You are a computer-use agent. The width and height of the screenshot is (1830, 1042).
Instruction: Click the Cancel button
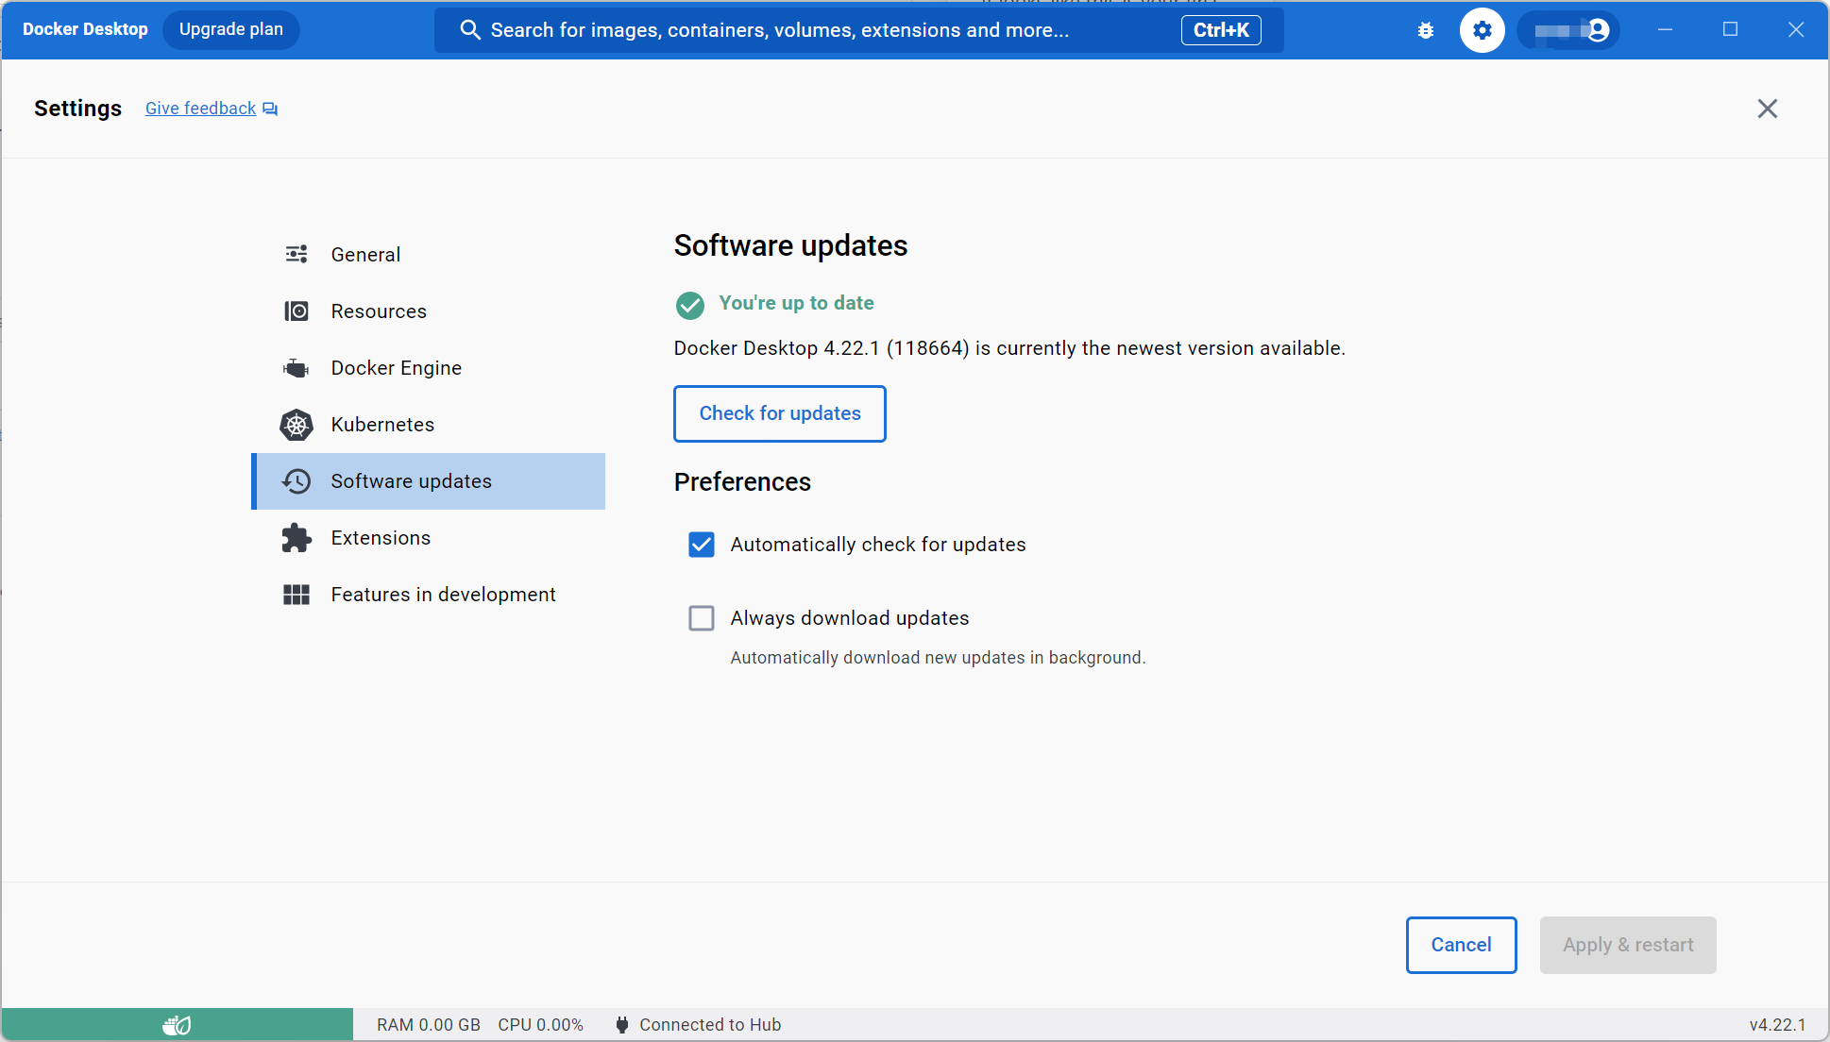click(1462, 945)
